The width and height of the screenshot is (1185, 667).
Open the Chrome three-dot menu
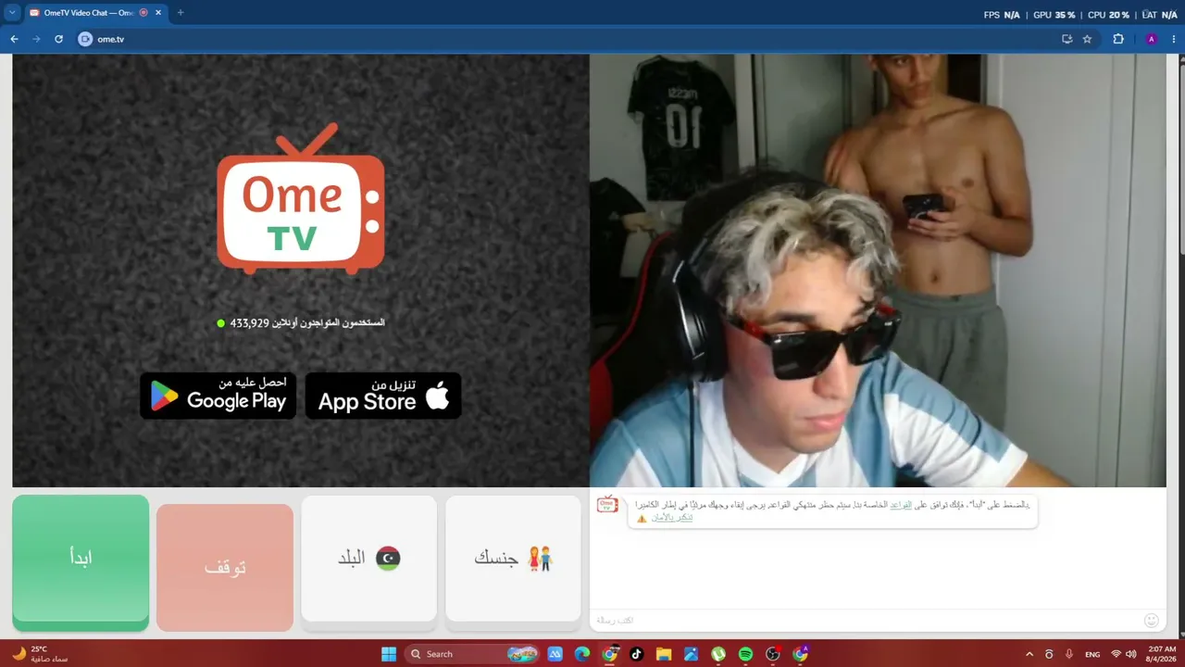[x=1173, y=39]
